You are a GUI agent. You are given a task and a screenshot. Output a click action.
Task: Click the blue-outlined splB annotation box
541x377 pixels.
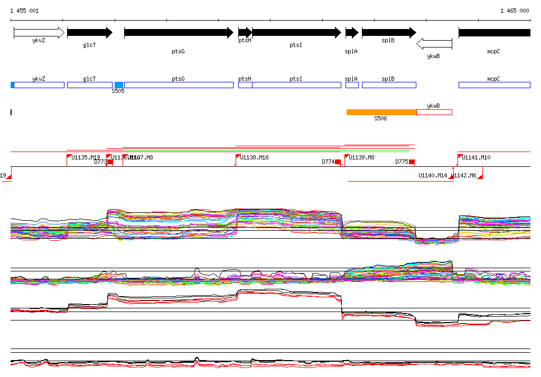(x=389, y=85)
